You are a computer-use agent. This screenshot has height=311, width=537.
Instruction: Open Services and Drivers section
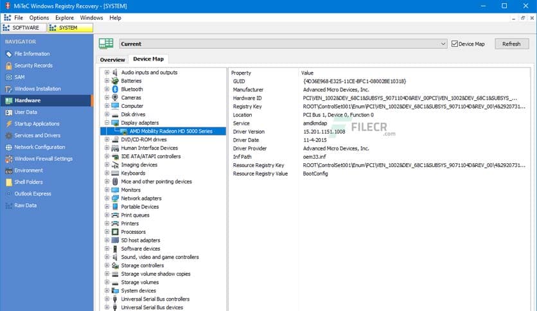(x=37, y=136)
